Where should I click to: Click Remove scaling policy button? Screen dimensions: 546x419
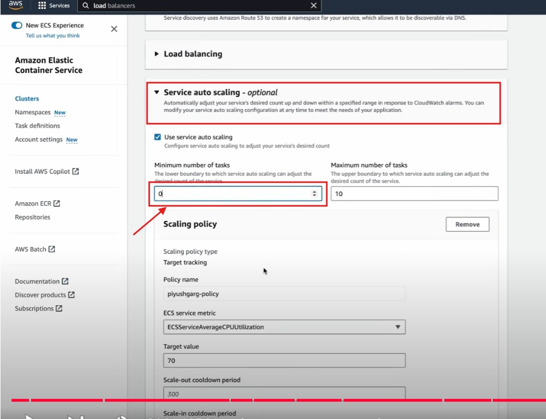[467, 224]
